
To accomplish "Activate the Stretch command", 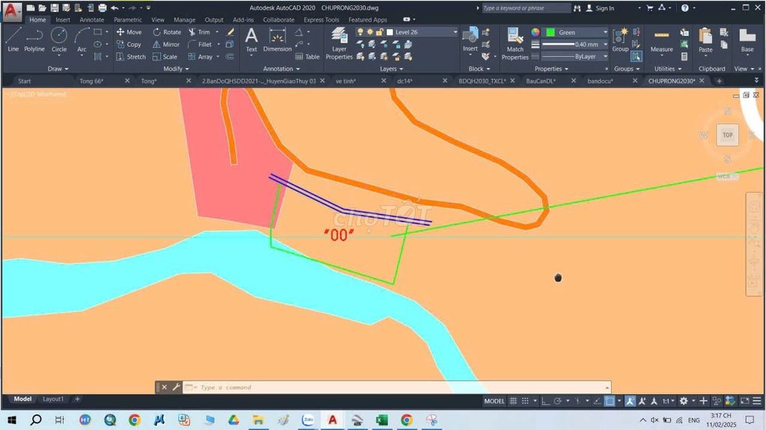I will [131, 57].
